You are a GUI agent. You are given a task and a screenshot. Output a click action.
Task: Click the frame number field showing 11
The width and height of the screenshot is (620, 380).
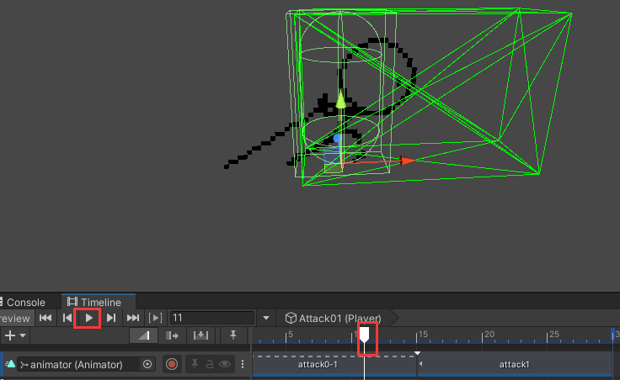[x=211, y=318]
